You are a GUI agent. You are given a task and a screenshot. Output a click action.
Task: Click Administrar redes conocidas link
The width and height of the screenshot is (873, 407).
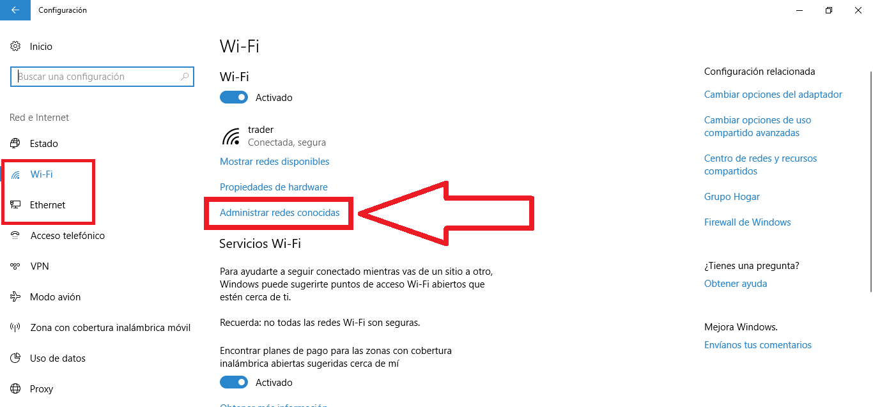coord(280,213)
